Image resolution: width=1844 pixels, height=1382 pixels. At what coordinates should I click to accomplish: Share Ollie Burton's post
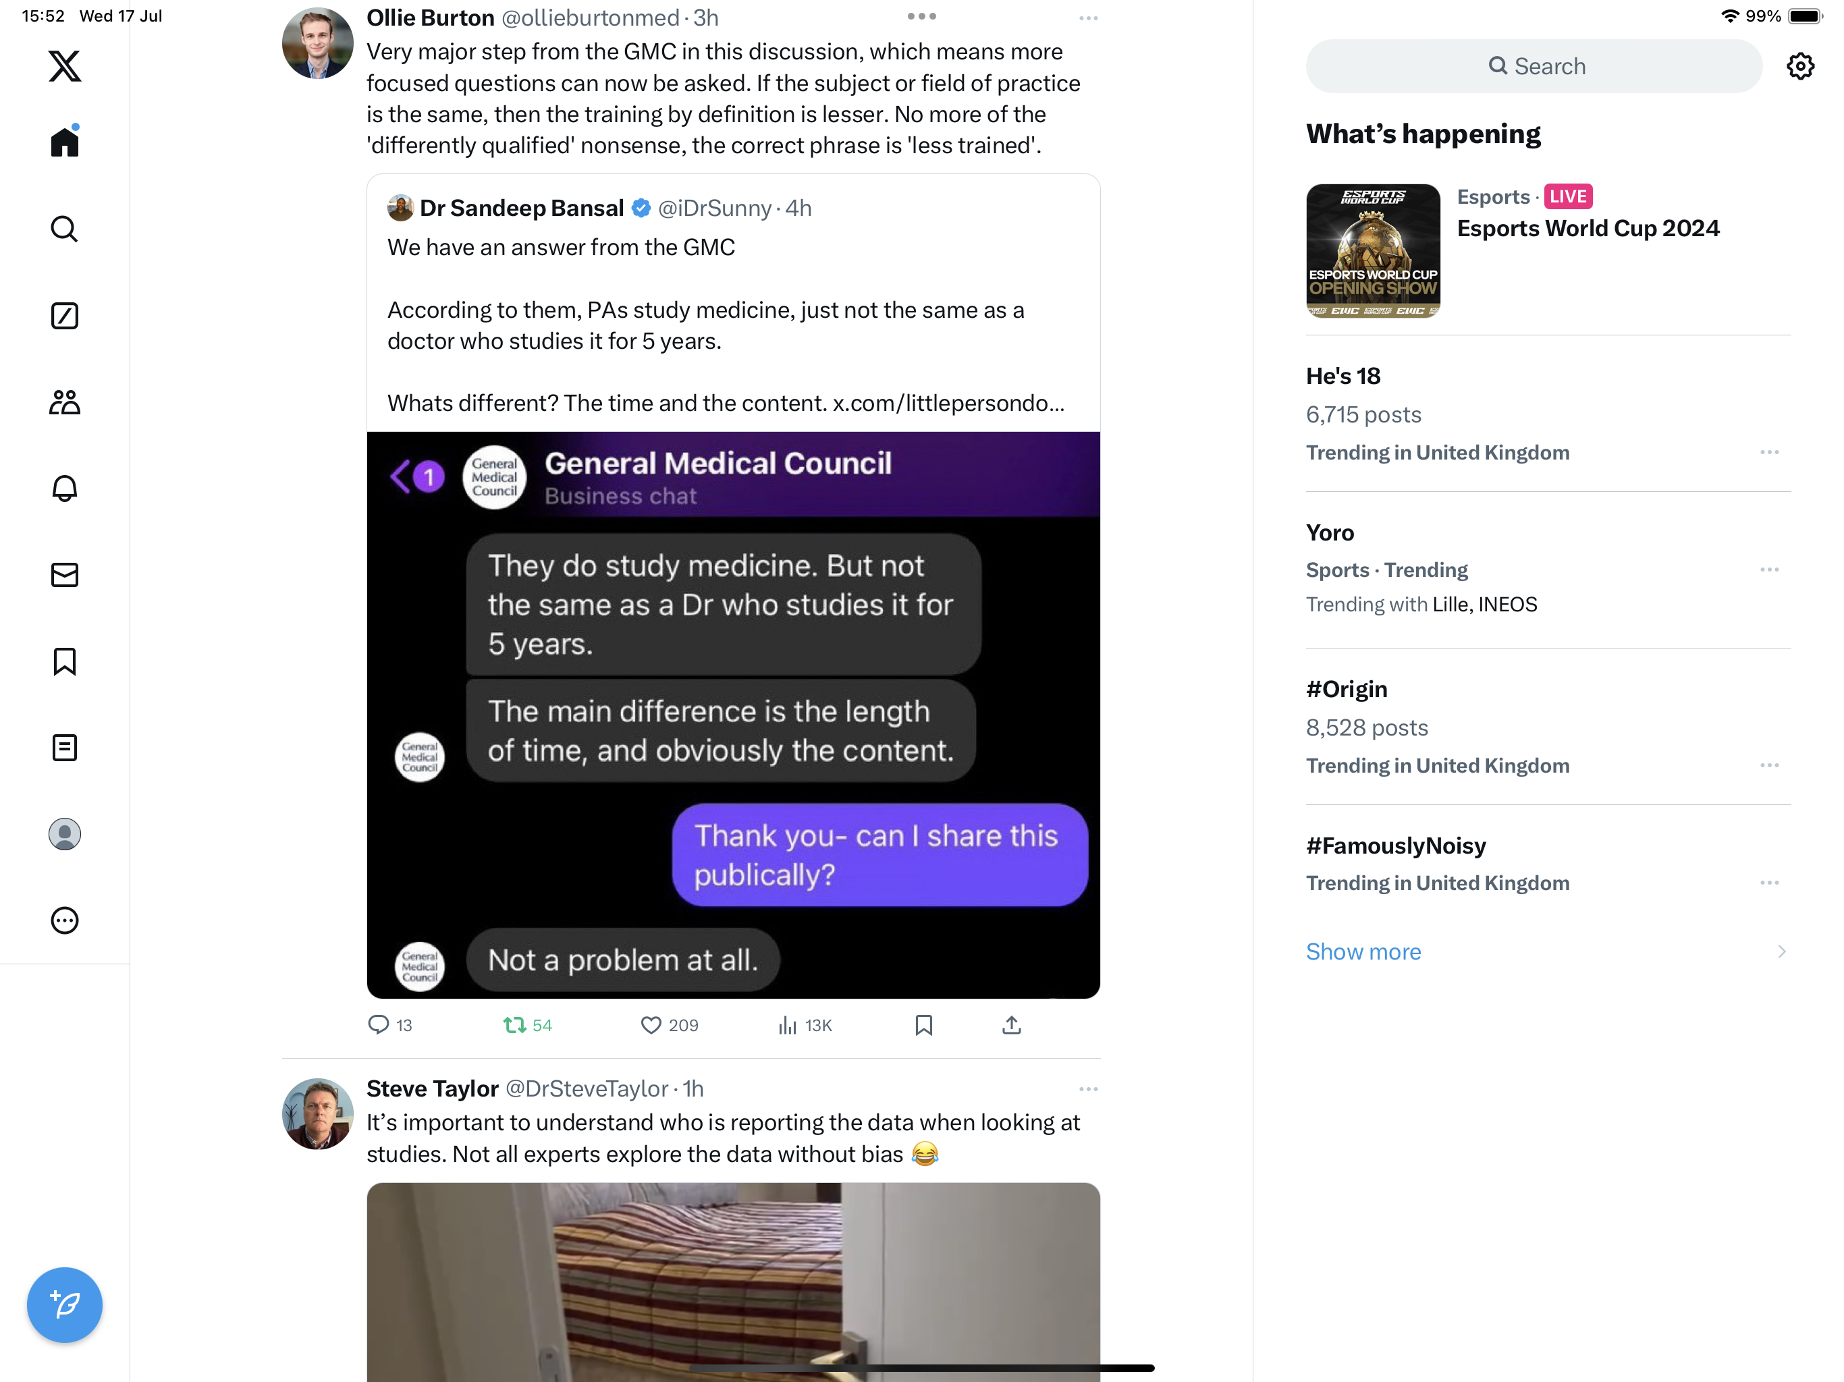click(1011, 1025)
